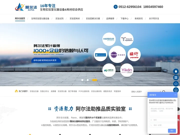Open the QR code sidebar icon

[176, 77]
